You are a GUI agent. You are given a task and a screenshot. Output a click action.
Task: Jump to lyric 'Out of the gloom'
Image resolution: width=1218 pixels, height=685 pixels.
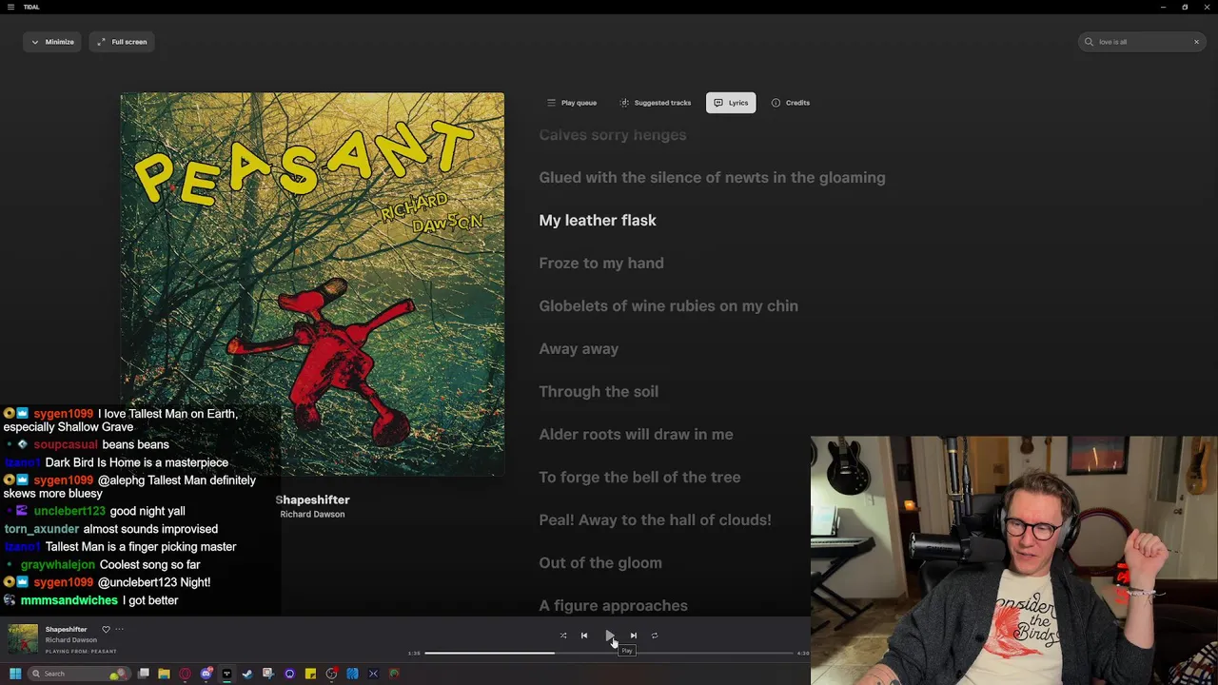pos(600,563)
